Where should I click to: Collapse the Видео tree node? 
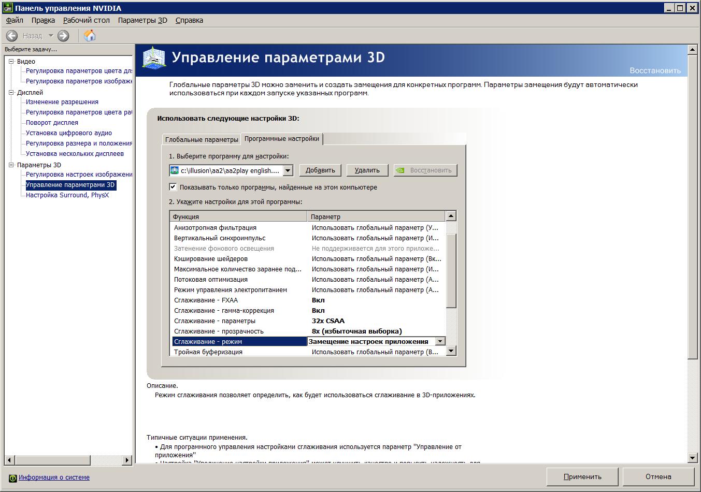click(x=11, y=61)
